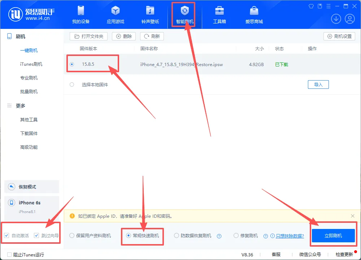Click the 已下载 status text

[x=282, y=65]
